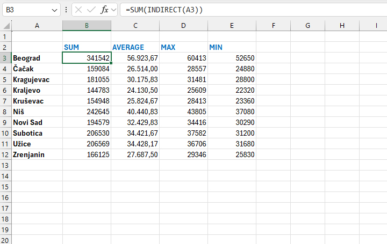387x244 pixels.
Task: Select column F header
Action: (x=274, y=26)
